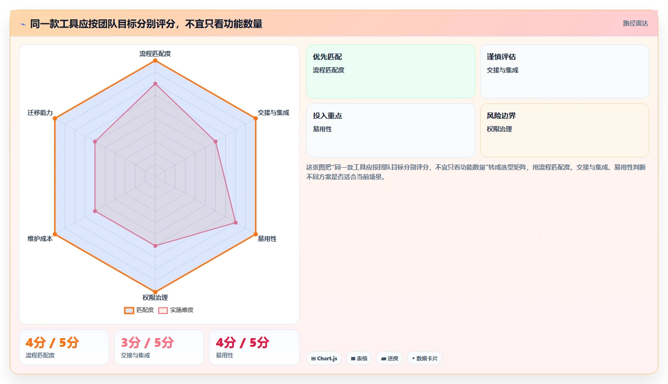
Task: Click the description paragraph starting 这张图把
Action: coord(476,172)
